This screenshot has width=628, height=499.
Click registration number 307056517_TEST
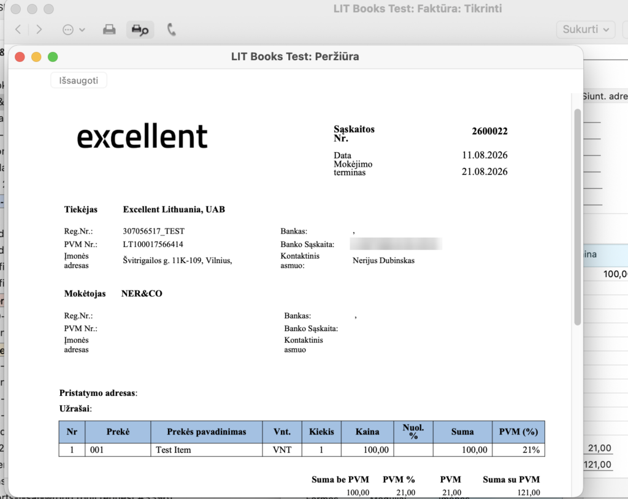point(154,231)
